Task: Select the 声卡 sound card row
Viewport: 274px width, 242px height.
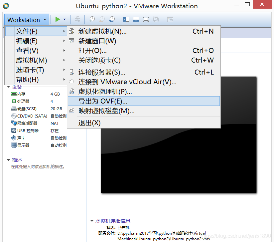Action: click(39, 138)
